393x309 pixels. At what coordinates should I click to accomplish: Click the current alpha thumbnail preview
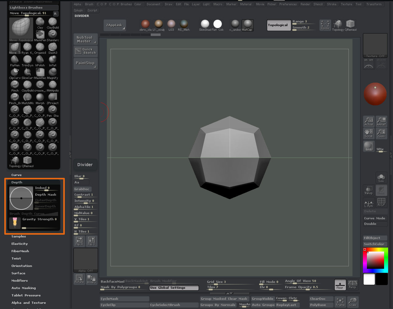pyautogui.click(x=86, y=260)
